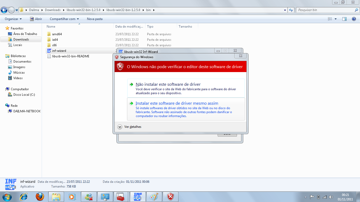Open the Windows Start menu
Screen dimensions: 360x202
tap(7, 196)
